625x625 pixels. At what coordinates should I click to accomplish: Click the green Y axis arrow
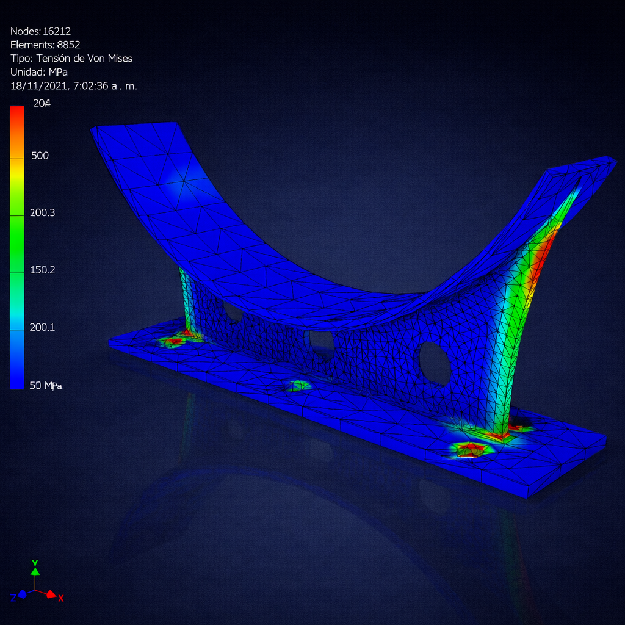pos(35,571)
